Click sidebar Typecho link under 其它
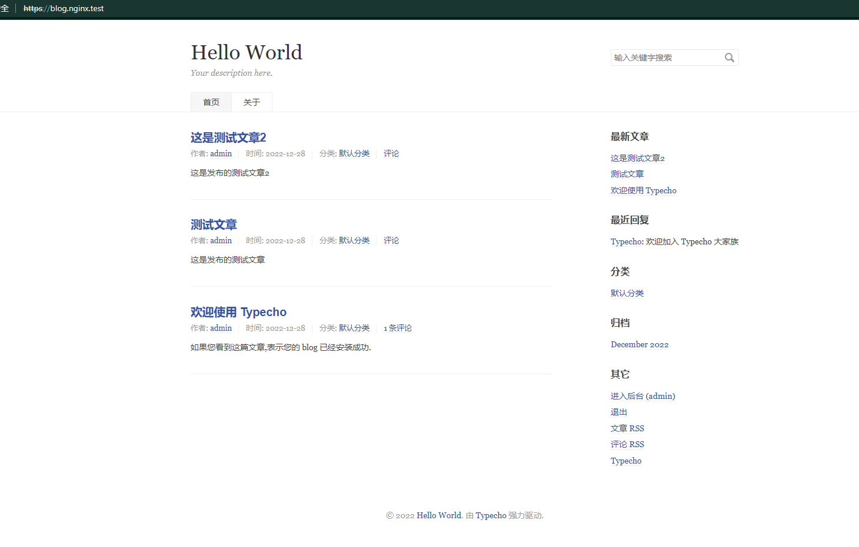This screenshot has height=547, width=859. tap(626, 461)
